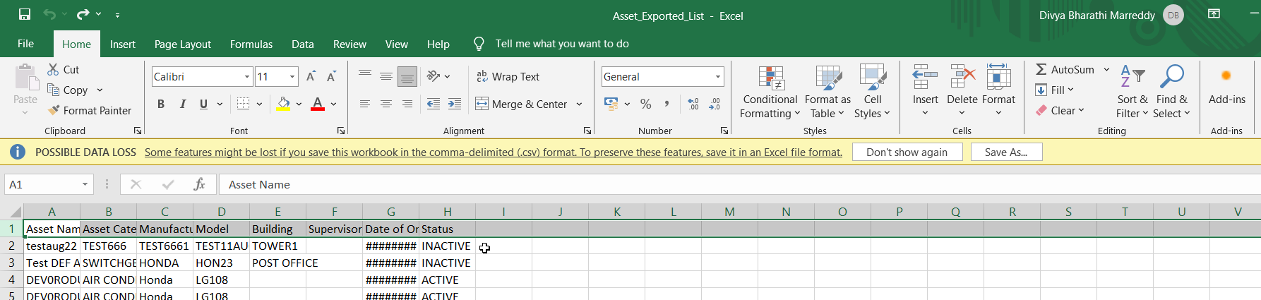The width and height of the screenshot is (1261, 300).
Task: Click the Undo arrow icon
Action: (49, 14)
